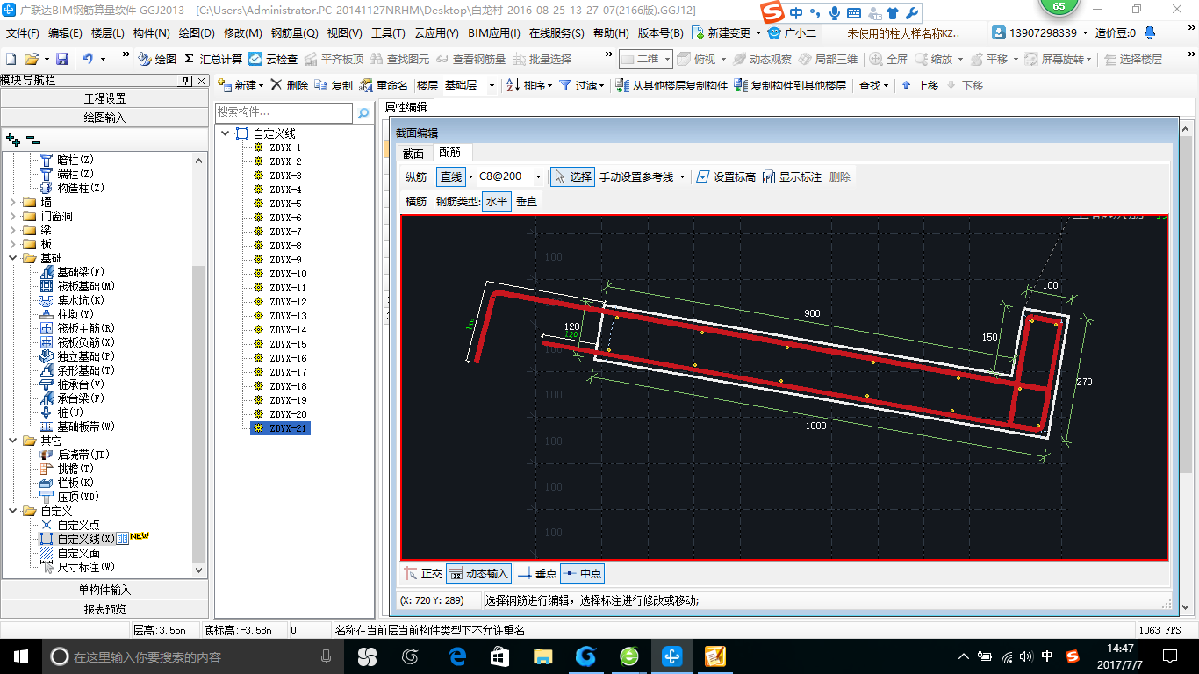The width and height of the screenshot is (1199, 674).
Task: Click the save disk icon
Action: pyautogui.click(x=62, y=59)
